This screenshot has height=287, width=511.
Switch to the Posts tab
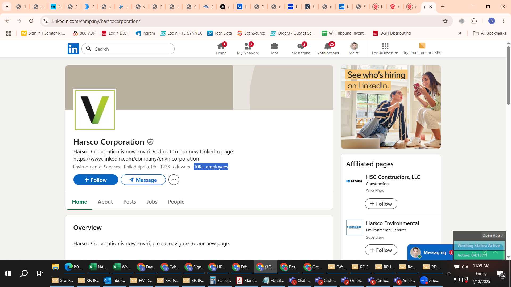130,202
